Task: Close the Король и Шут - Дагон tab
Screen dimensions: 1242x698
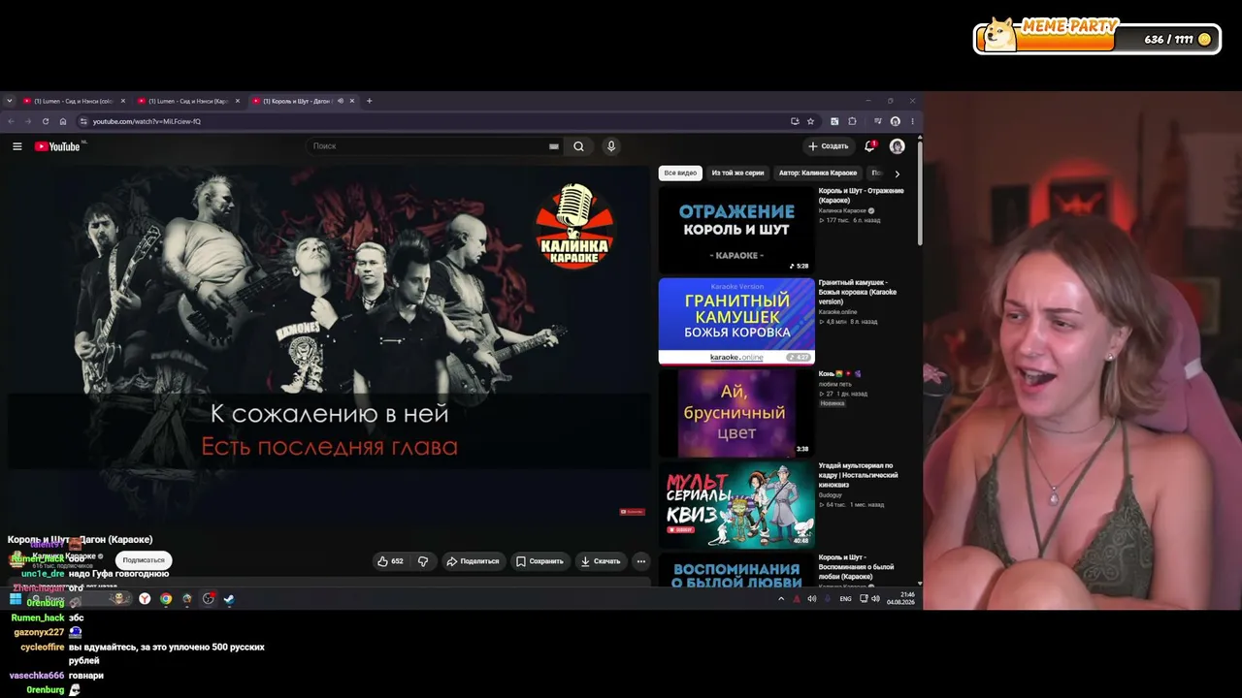Action: (x=352, y=101)
